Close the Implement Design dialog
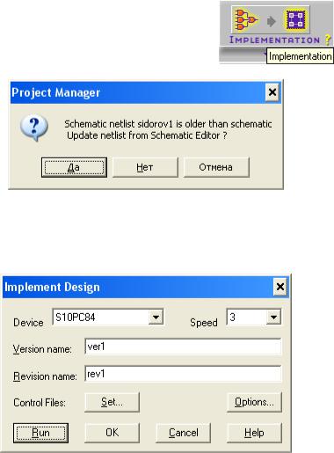This screenshot has height=453, width=334. coord(280,287)
